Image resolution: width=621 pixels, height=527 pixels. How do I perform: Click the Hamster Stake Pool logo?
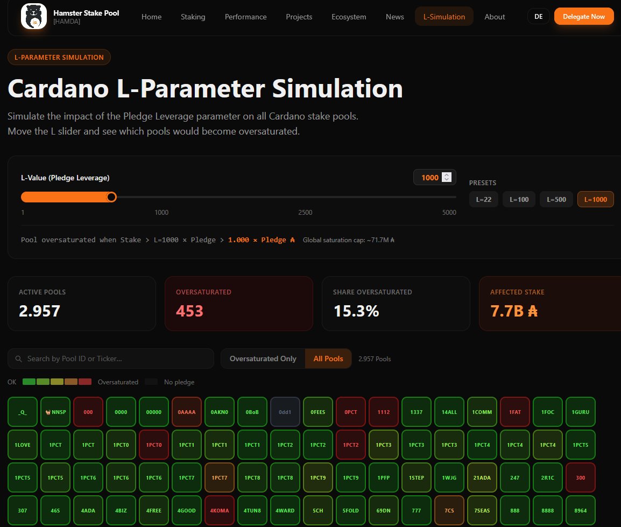(34, 16)
